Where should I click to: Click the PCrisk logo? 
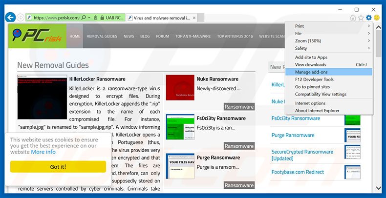pyautogui.click(x=37, y=36)
